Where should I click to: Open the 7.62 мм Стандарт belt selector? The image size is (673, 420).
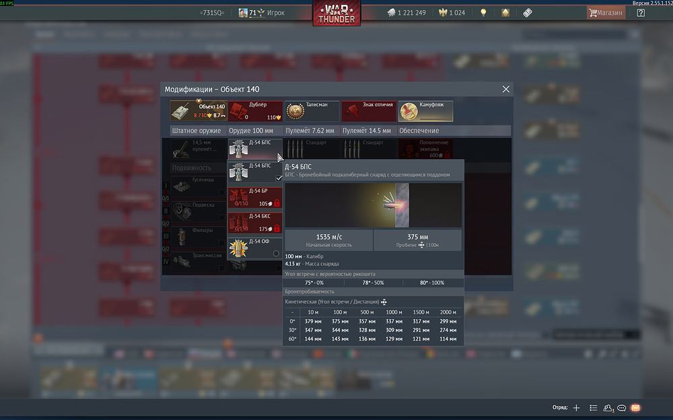[x=312, y=149]
